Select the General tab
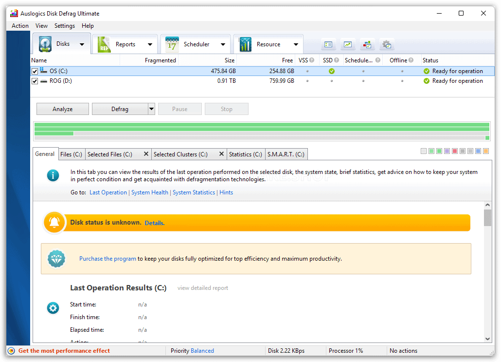 (45, 154)
